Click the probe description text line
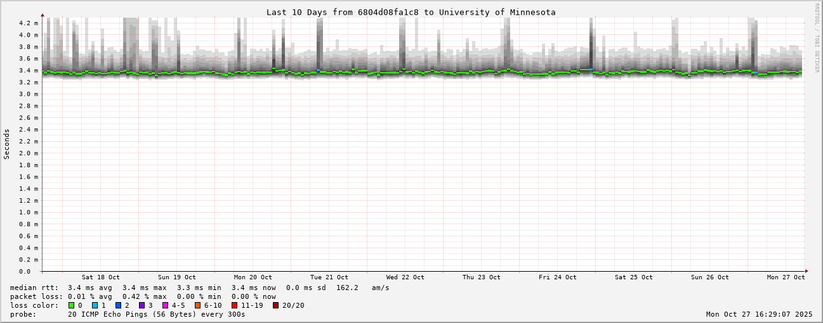The image size is (823, 323). click(127, 314)
